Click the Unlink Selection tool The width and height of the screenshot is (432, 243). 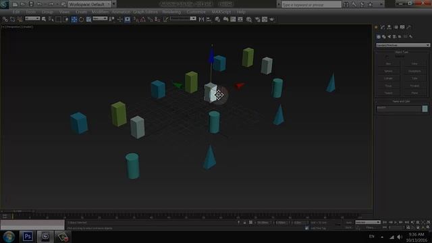point(13,20)
